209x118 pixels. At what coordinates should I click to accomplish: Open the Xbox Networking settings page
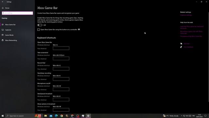(11, 40)
